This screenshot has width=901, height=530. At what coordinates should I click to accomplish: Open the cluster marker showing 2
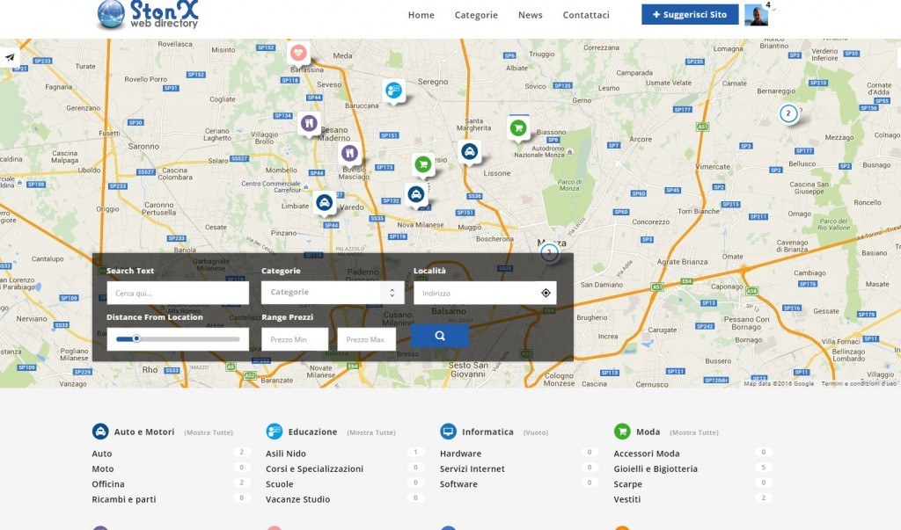click(788, 113)
